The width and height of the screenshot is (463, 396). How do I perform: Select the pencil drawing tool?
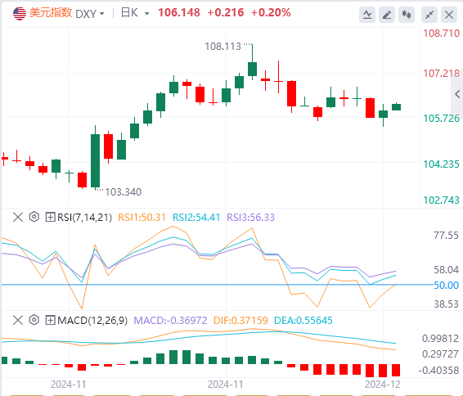[x=387, y=15]
